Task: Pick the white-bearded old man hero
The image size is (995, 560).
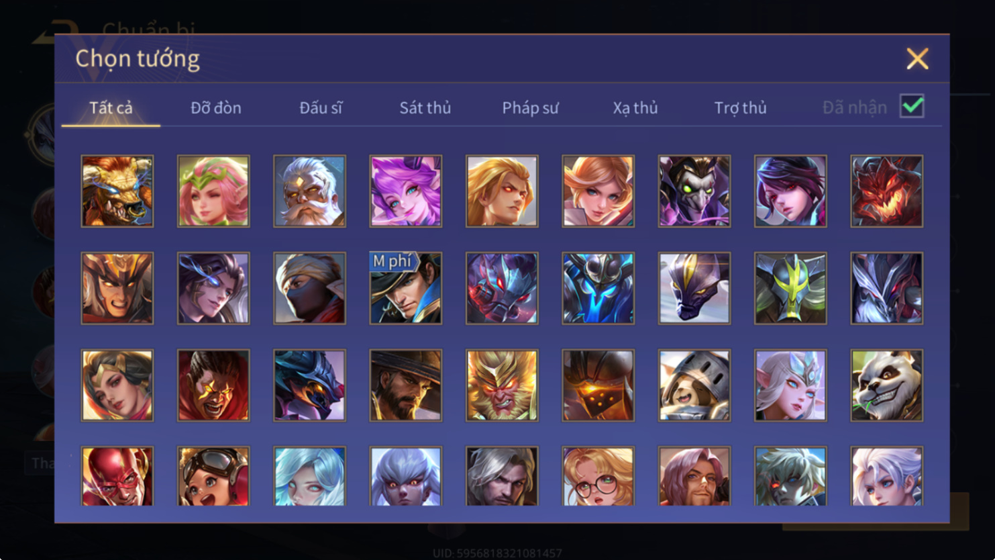Action: [309, 191]
